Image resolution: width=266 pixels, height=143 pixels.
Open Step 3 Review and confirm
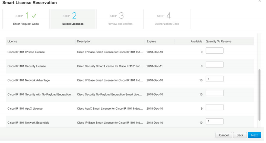coord(120,19)
